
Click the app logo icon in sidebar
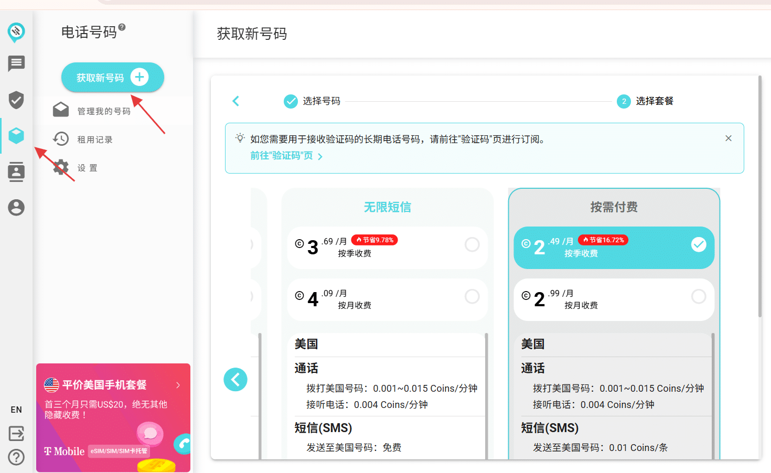pos(16,32)
